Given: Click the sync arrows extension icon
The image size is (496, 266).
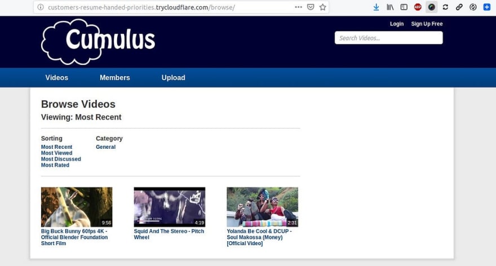Looking at the screenshot, I should pos(445,7).
